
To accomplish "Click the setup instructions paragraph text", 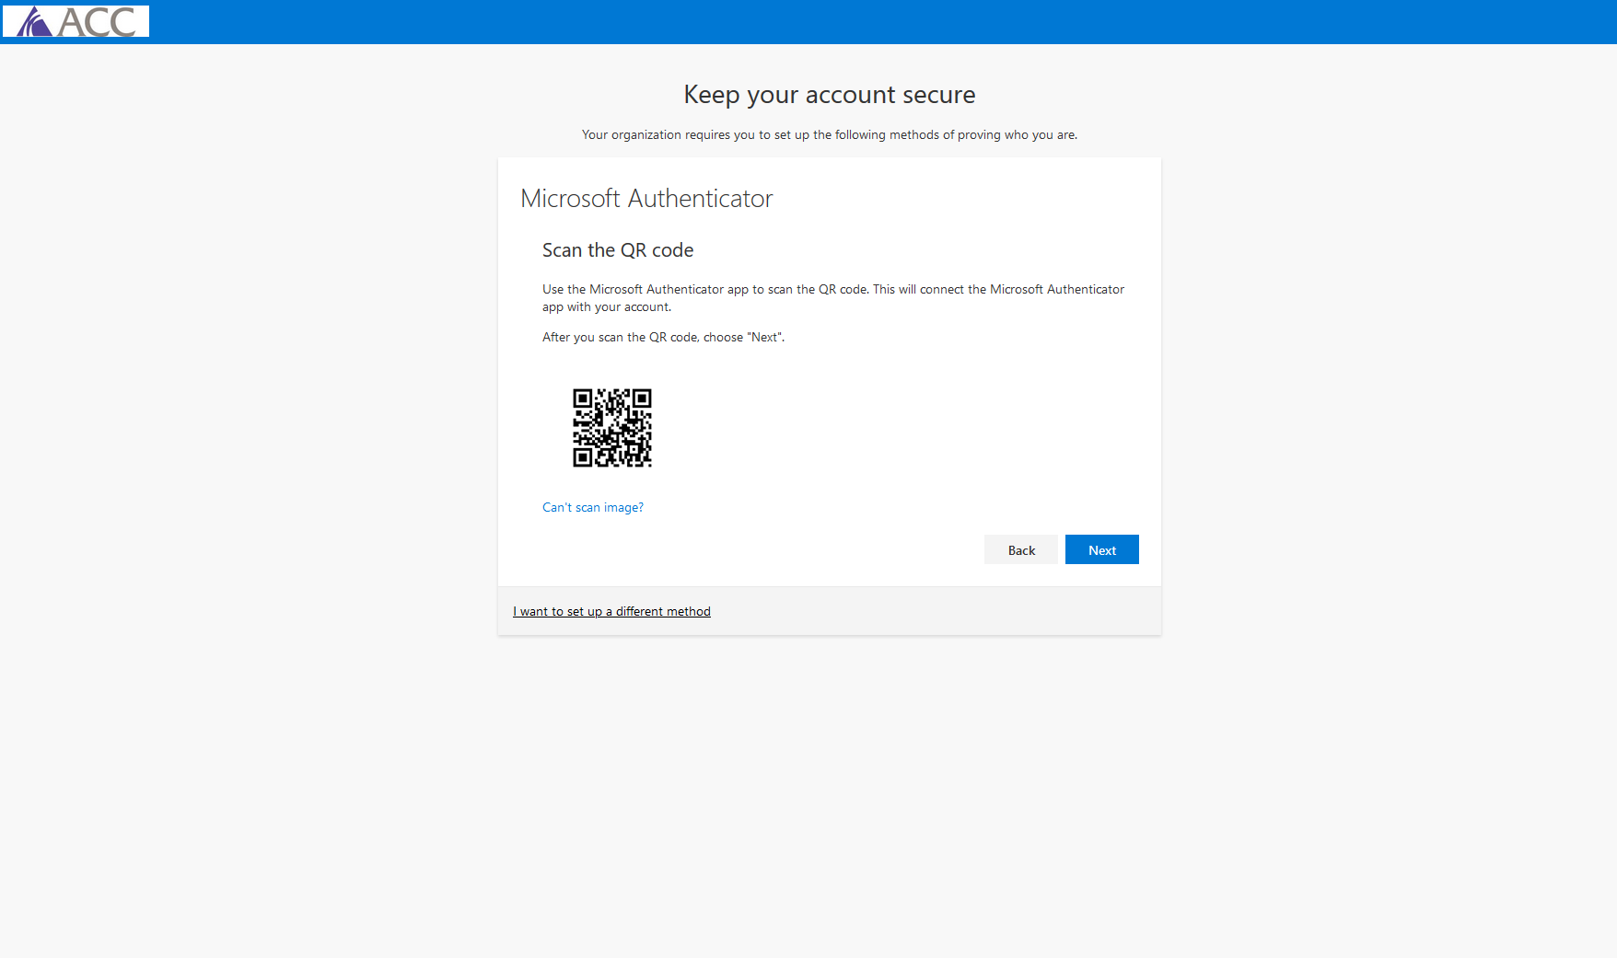I will tap(832, 297).
